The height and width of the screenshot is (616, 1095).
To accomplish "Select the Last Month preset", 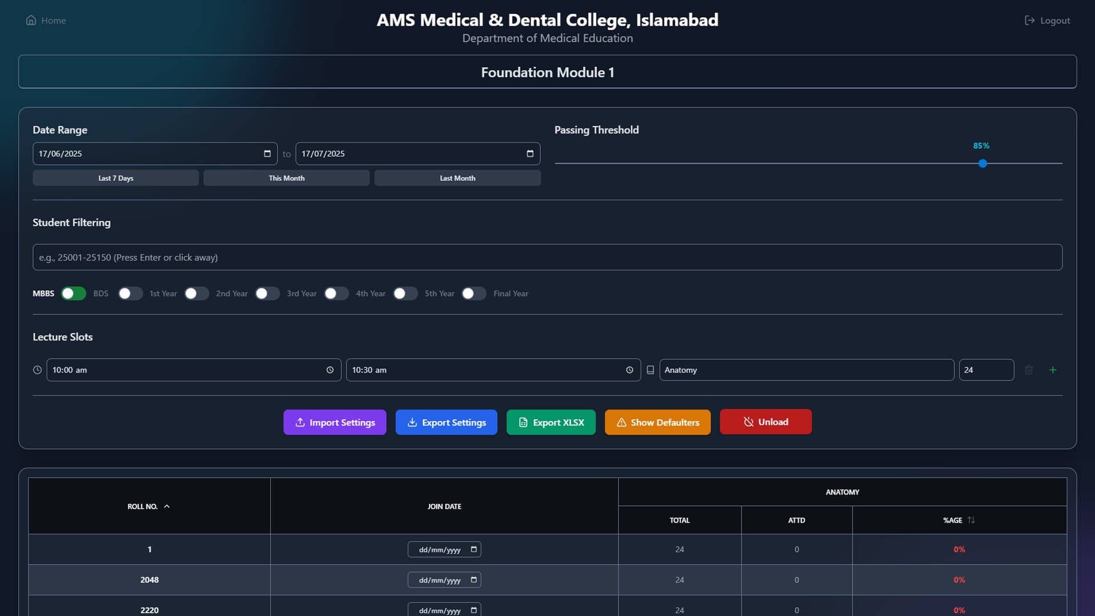I will (x=457, y=178).
